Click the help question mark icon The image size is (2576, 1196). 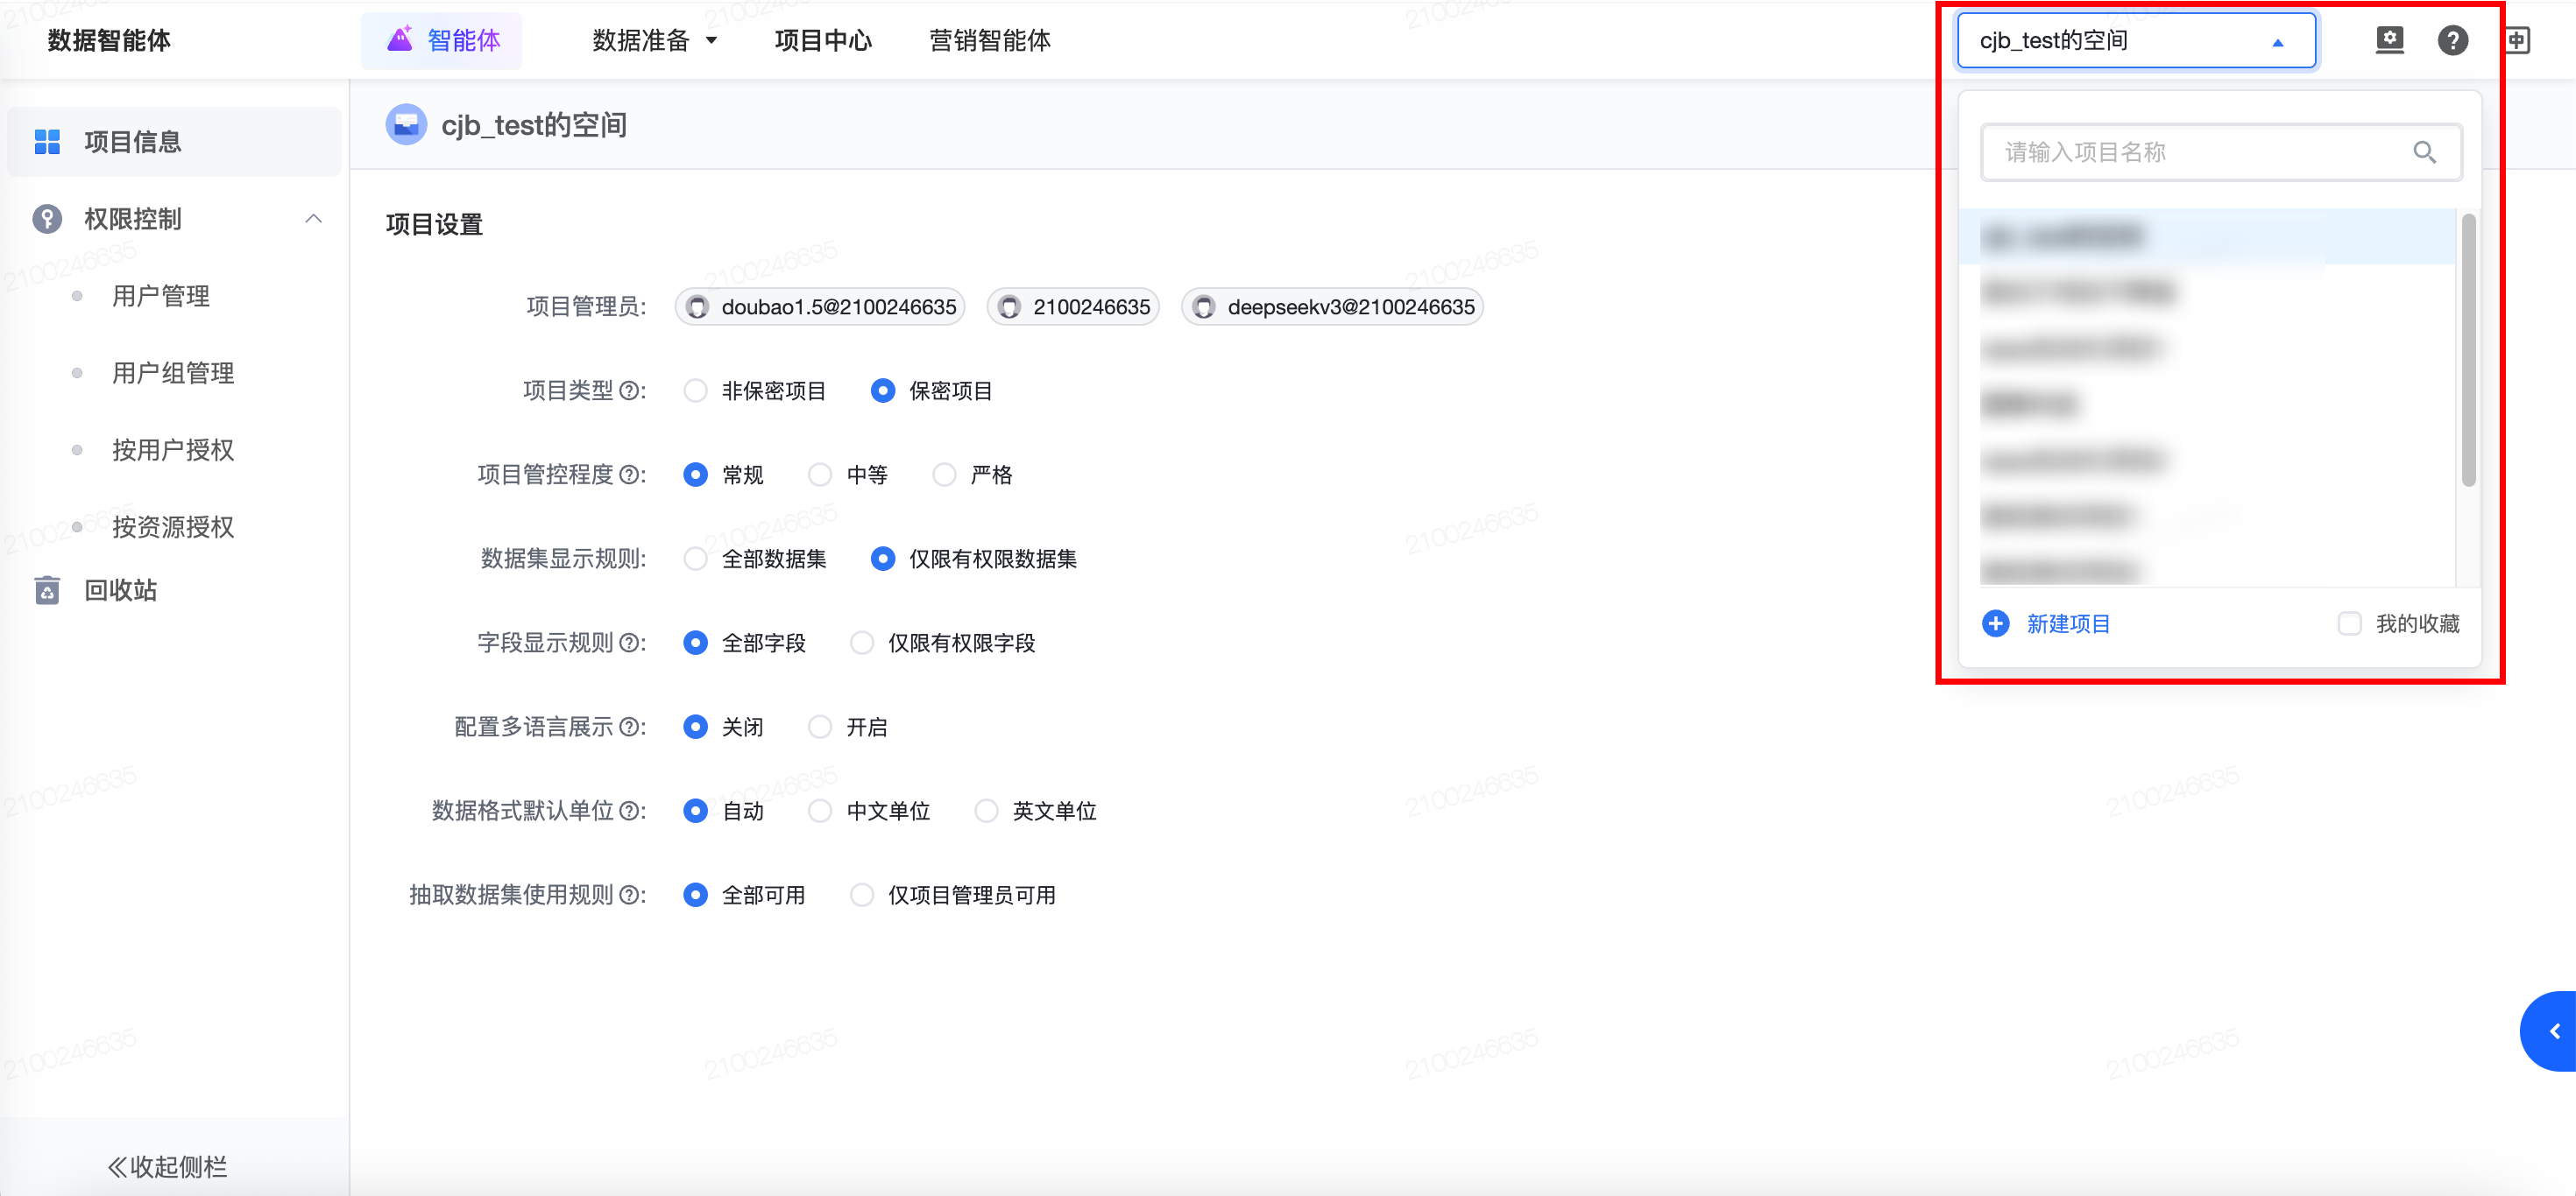2452,41
